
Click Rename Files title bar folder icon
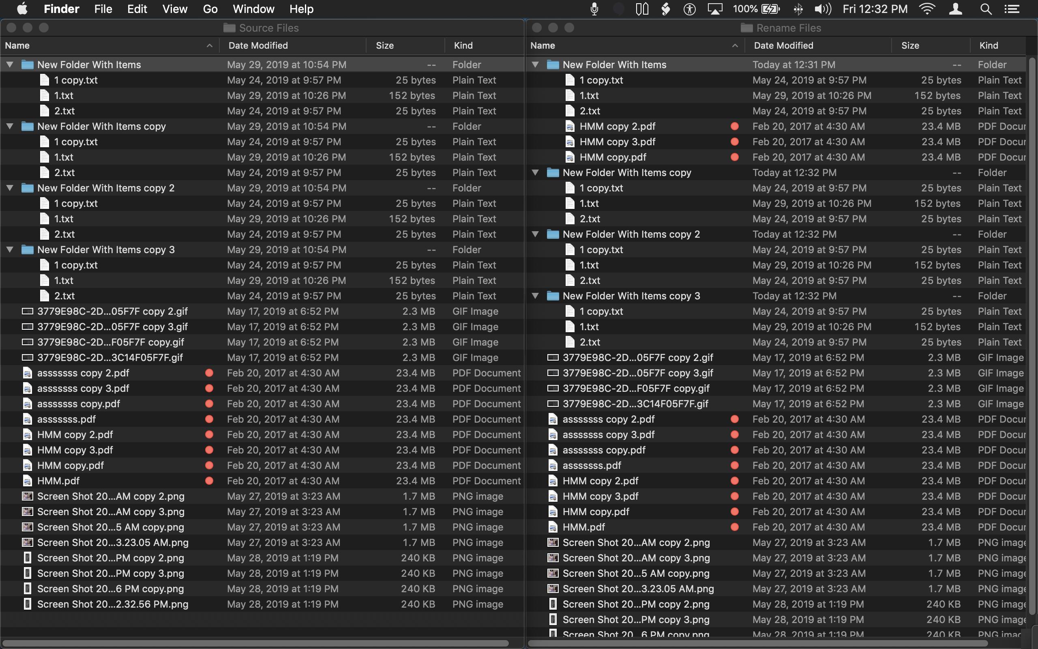[x=747, y=28]
